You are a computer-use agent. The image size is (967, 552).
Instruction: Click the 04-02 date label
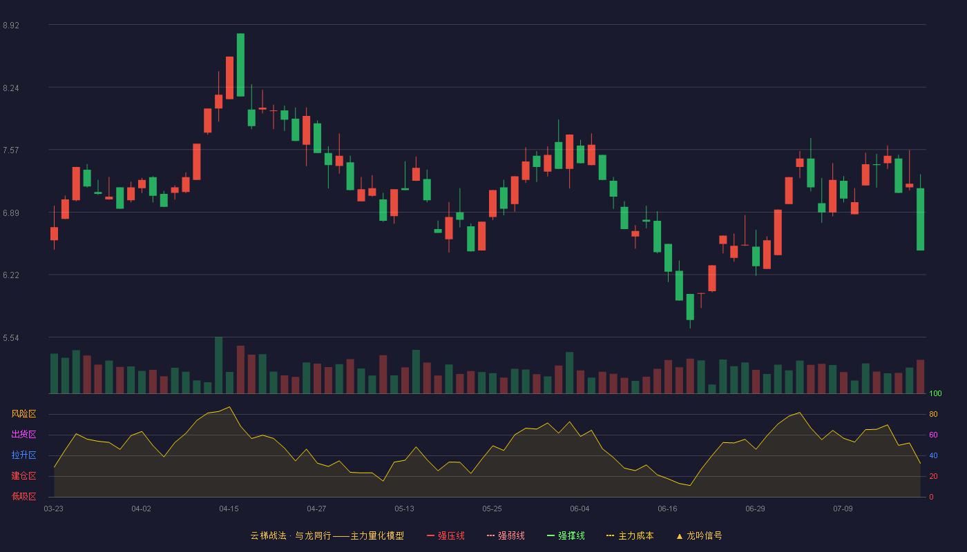(x=141, y=509)
